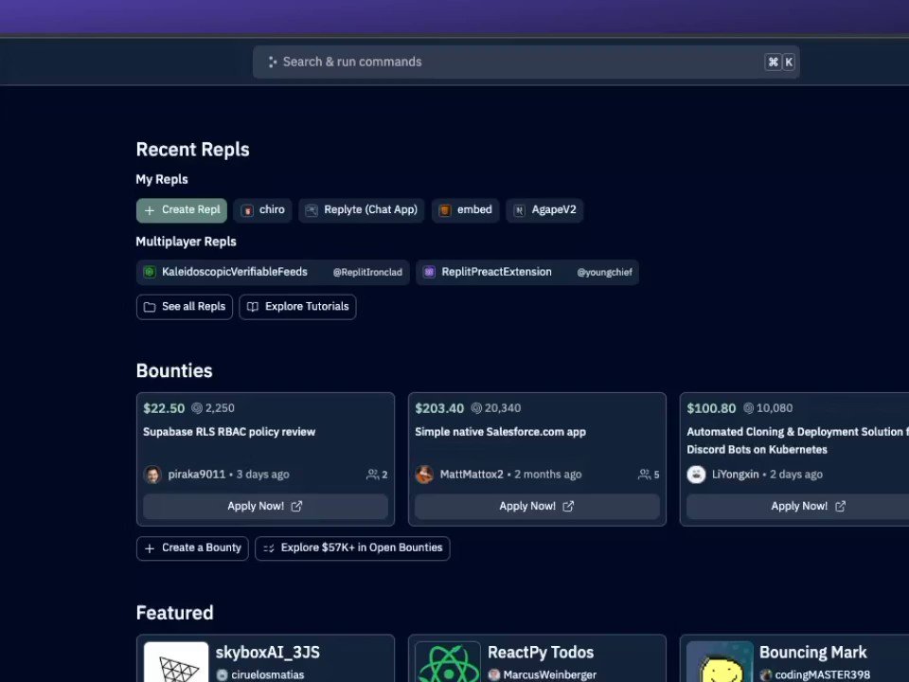Viewport: 909px width, 682px height.
Task: Open the embed Repl
Action: coord(465,210)
